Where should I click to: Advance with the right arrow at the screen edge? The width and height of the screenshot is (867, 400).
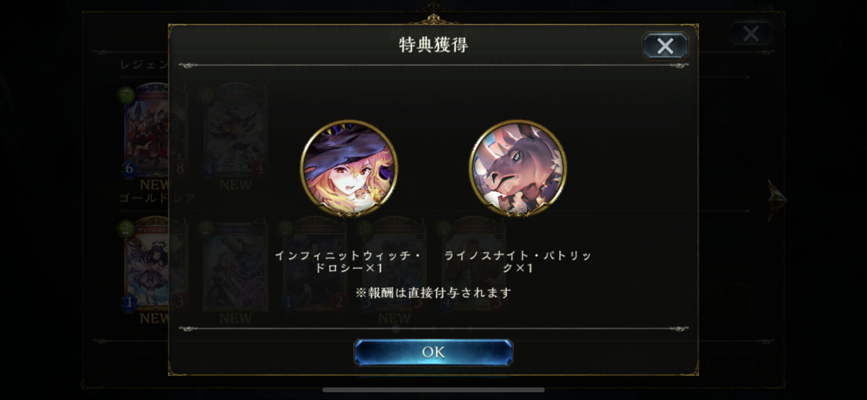(777, 199)
